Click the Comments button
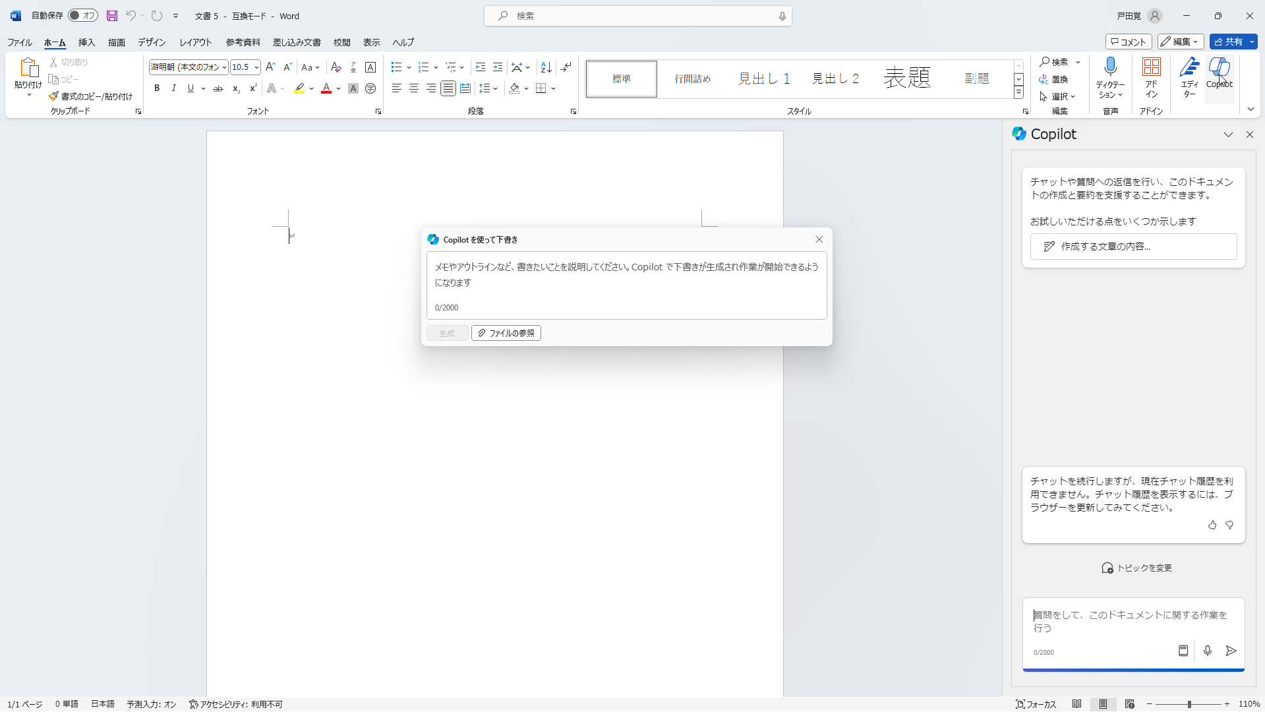The image size is (1265, 712). pyautogui.click(x=1129, y=42)
